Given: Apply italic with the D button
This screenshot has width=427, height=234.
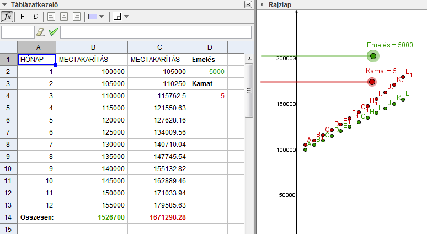Looking at the screenshot, I should (x=36, y=17).
